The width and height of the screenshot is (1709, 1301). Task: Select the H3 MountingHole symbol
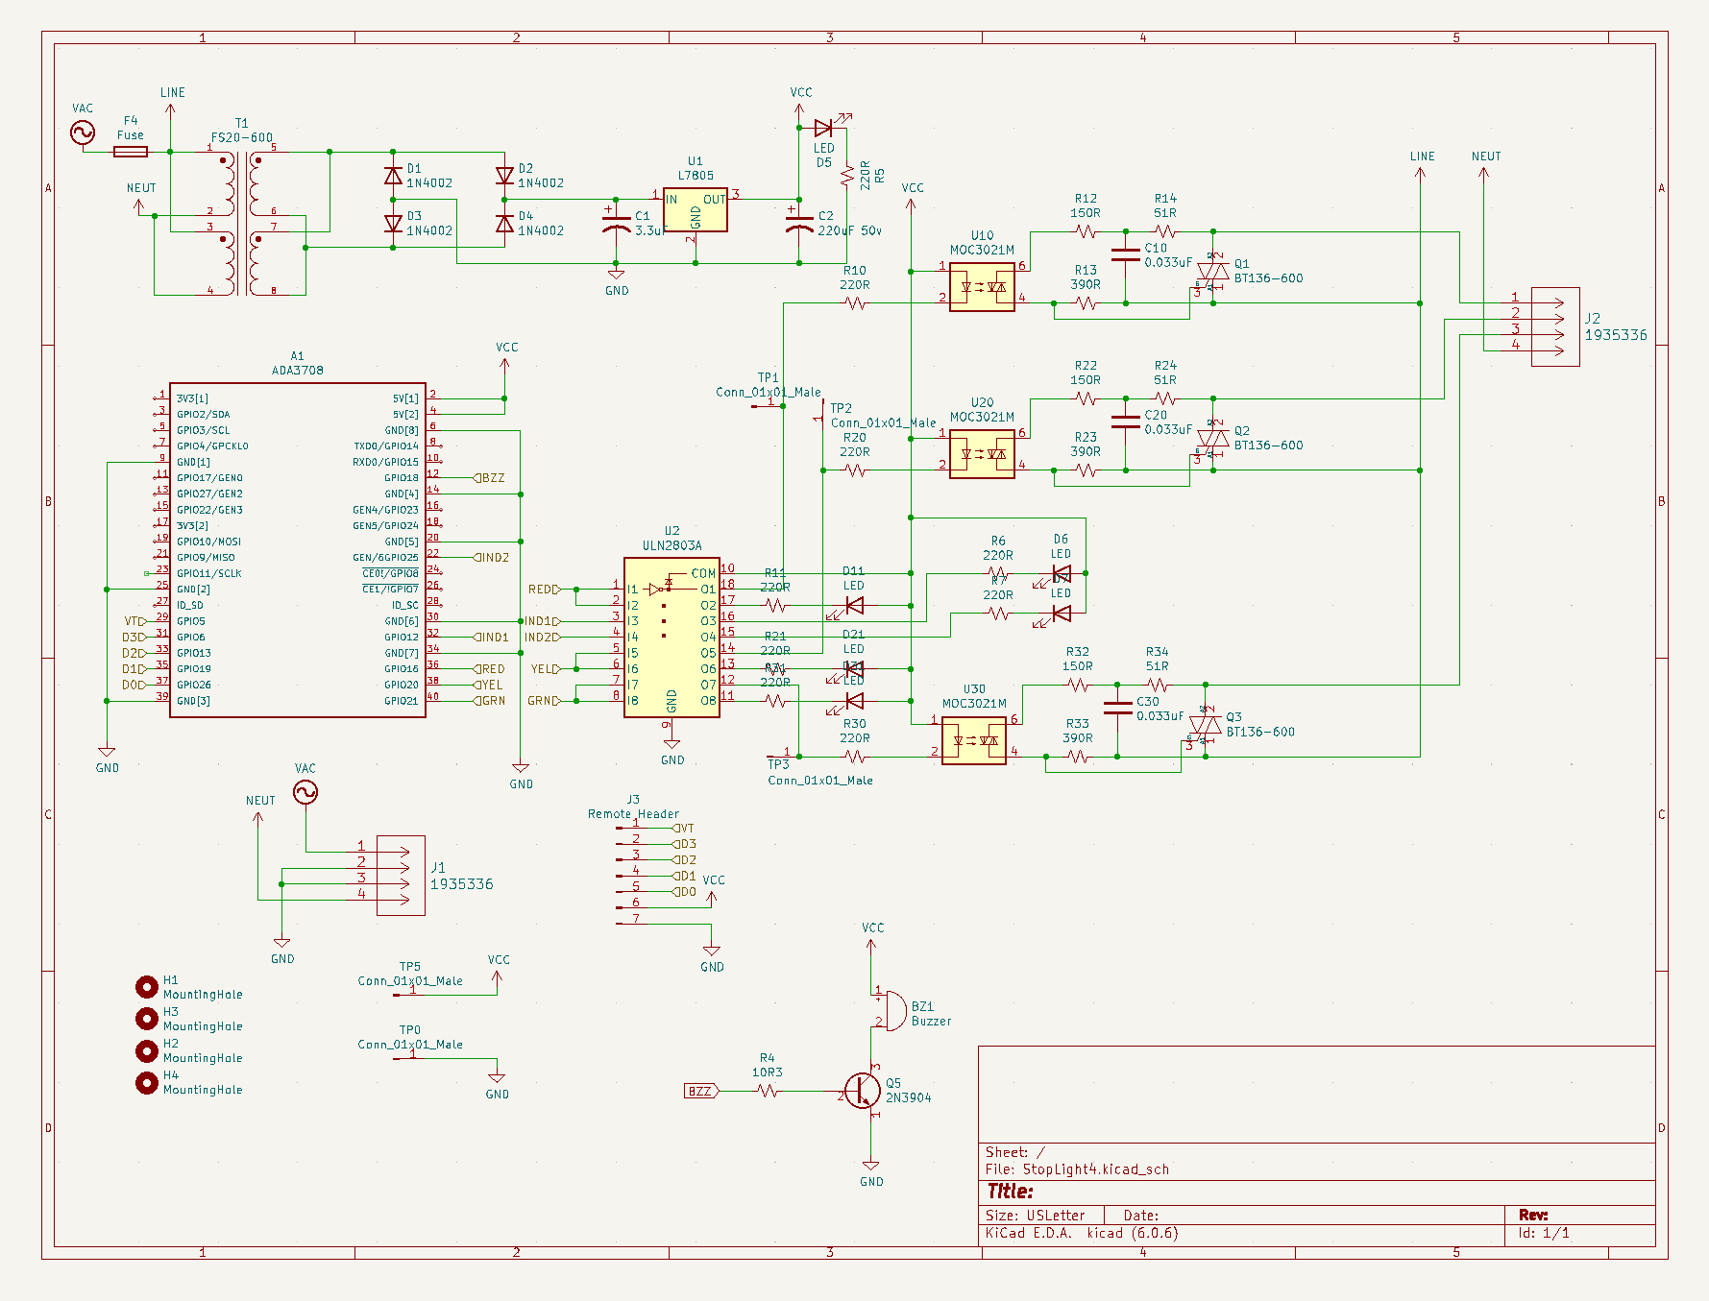[146, 1018]
